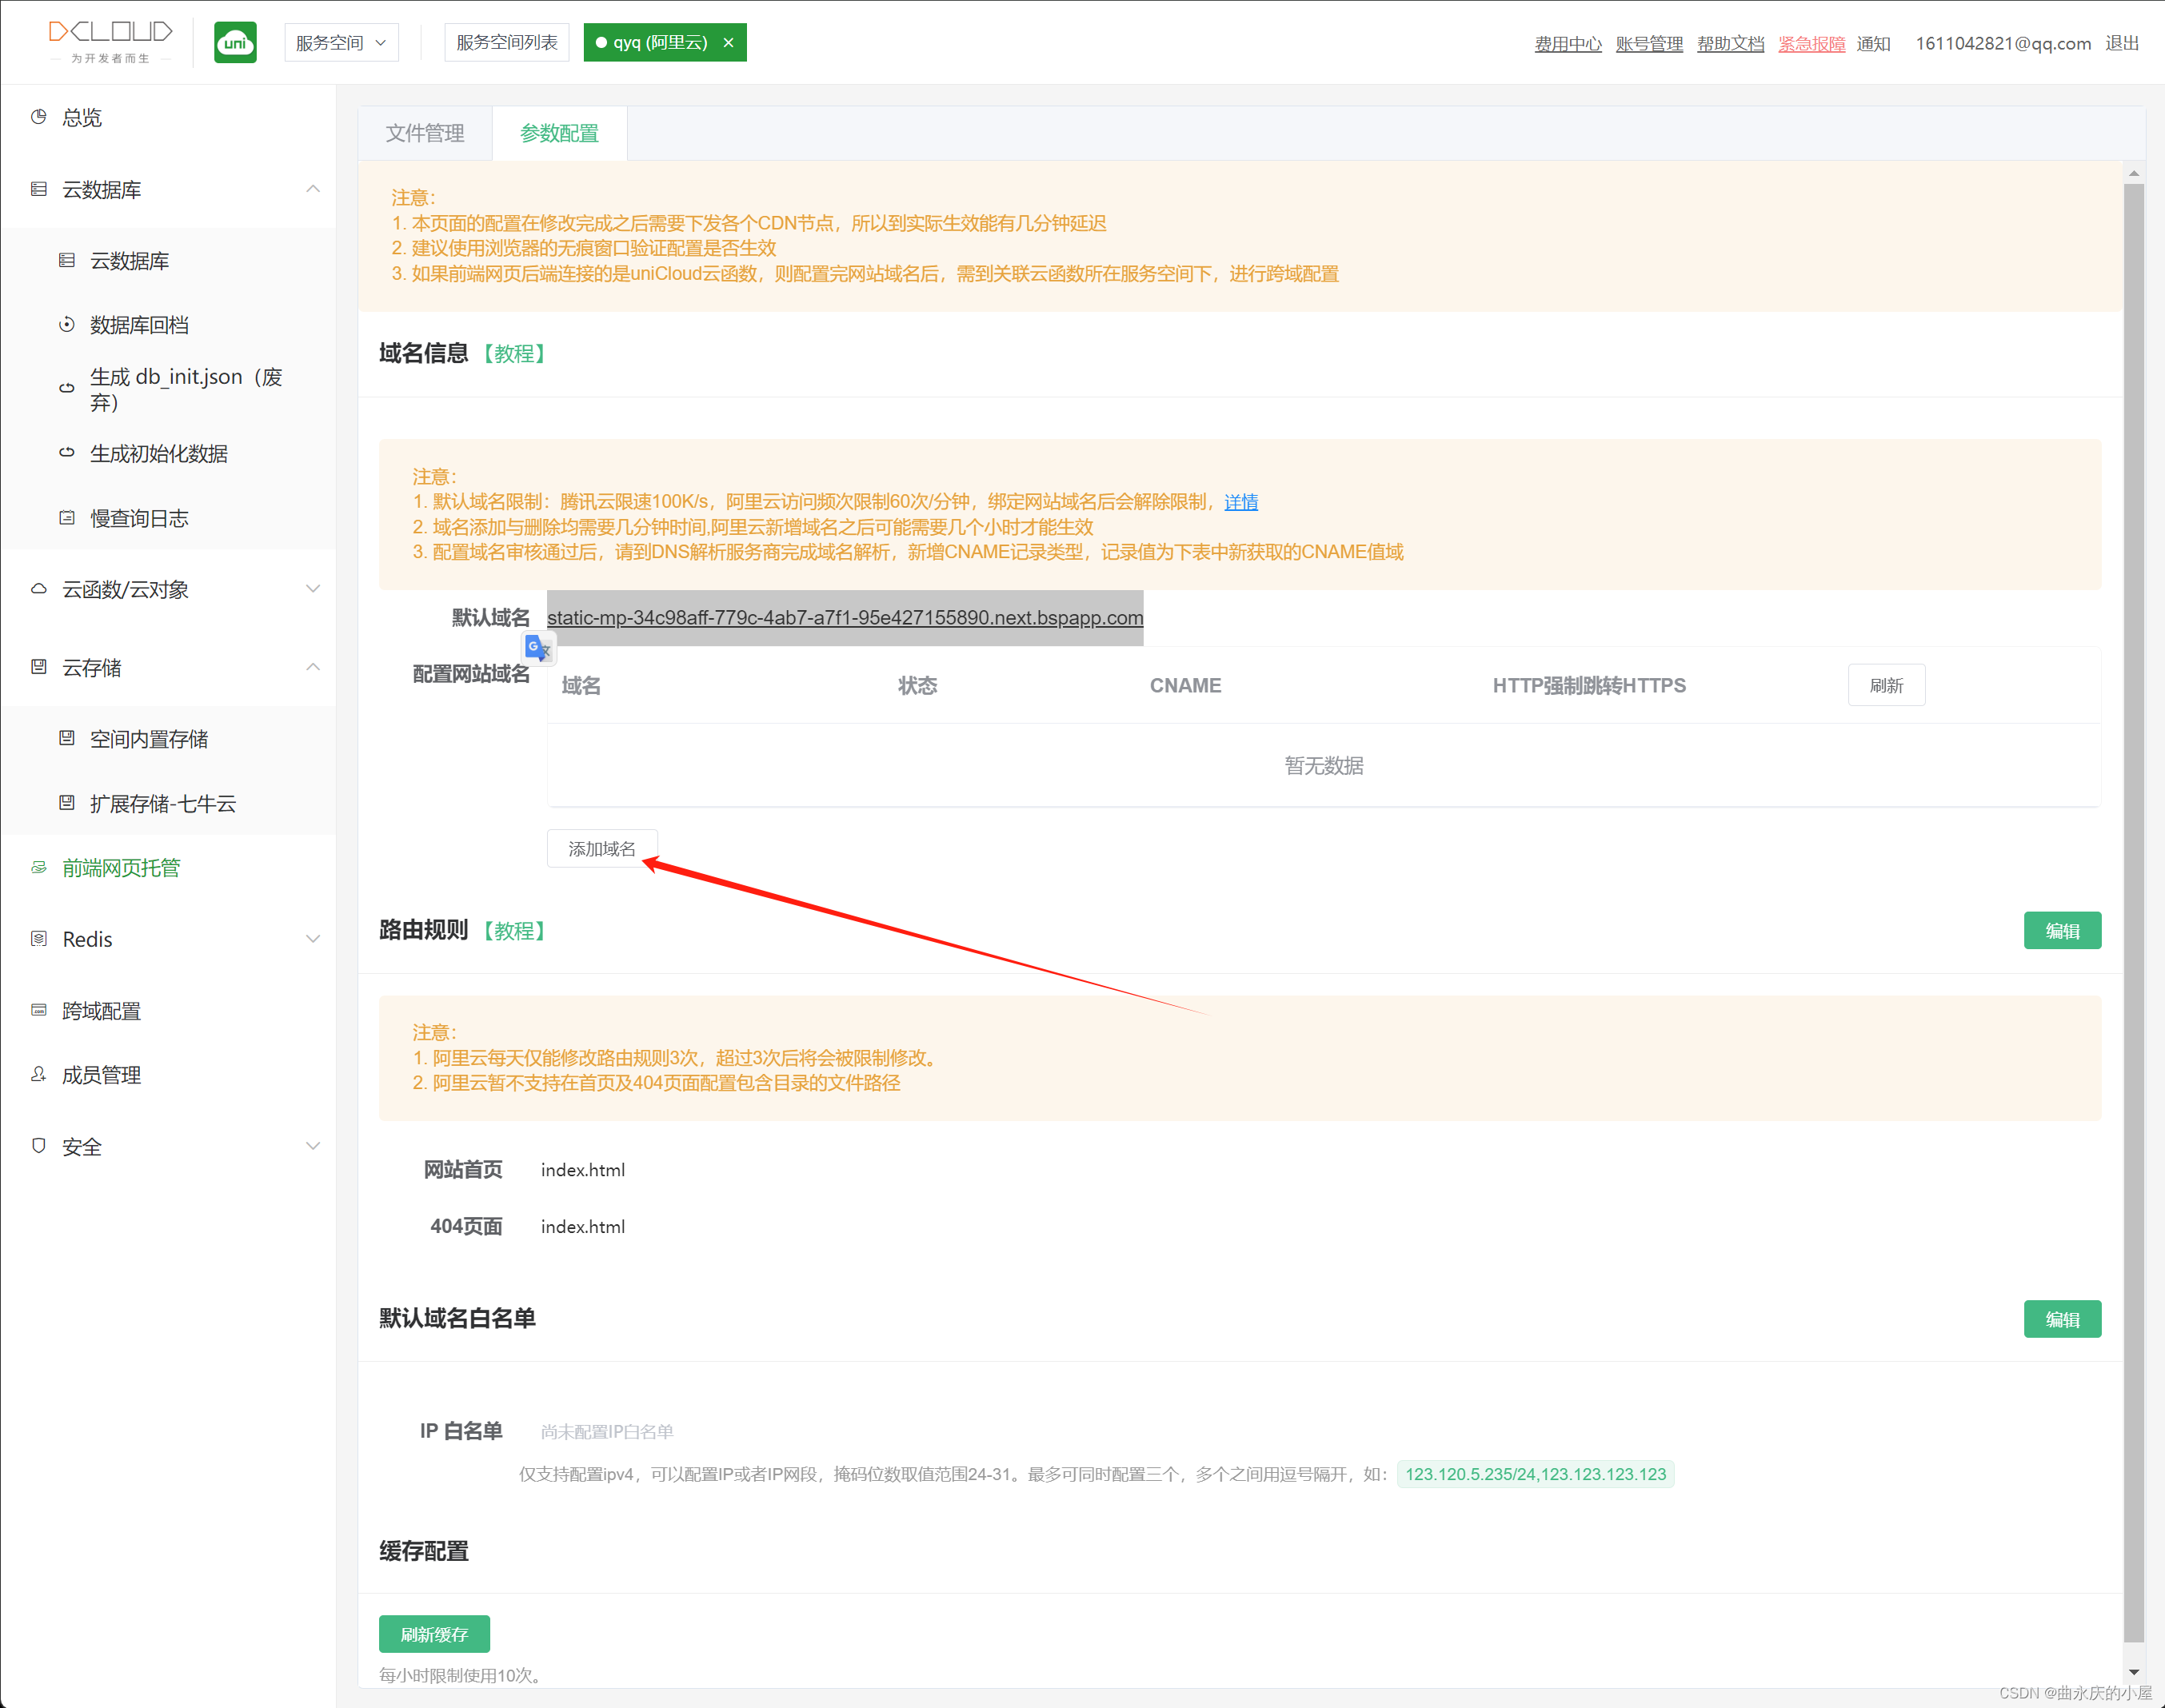This screenshot has width=2165, height=1708.
Task: Click the 添加域名 button
Action: [x=602, y=848]
